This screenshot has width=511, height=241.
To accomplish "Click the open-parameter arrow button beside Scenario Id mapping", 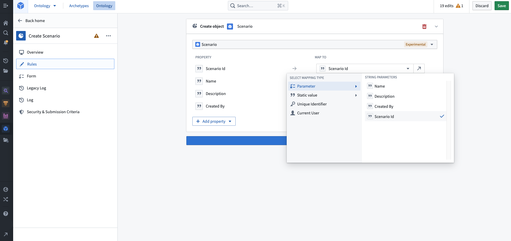I will pyautogui.click(x=419, y=69).
